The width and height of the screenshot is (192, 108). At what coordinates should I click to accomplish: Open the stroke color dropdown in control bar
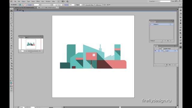26,5
